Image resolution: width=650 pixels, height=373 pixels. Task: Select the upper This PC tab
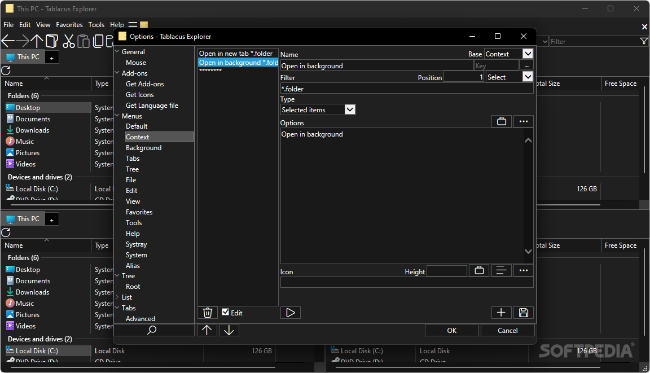click(x=23, y=57)
